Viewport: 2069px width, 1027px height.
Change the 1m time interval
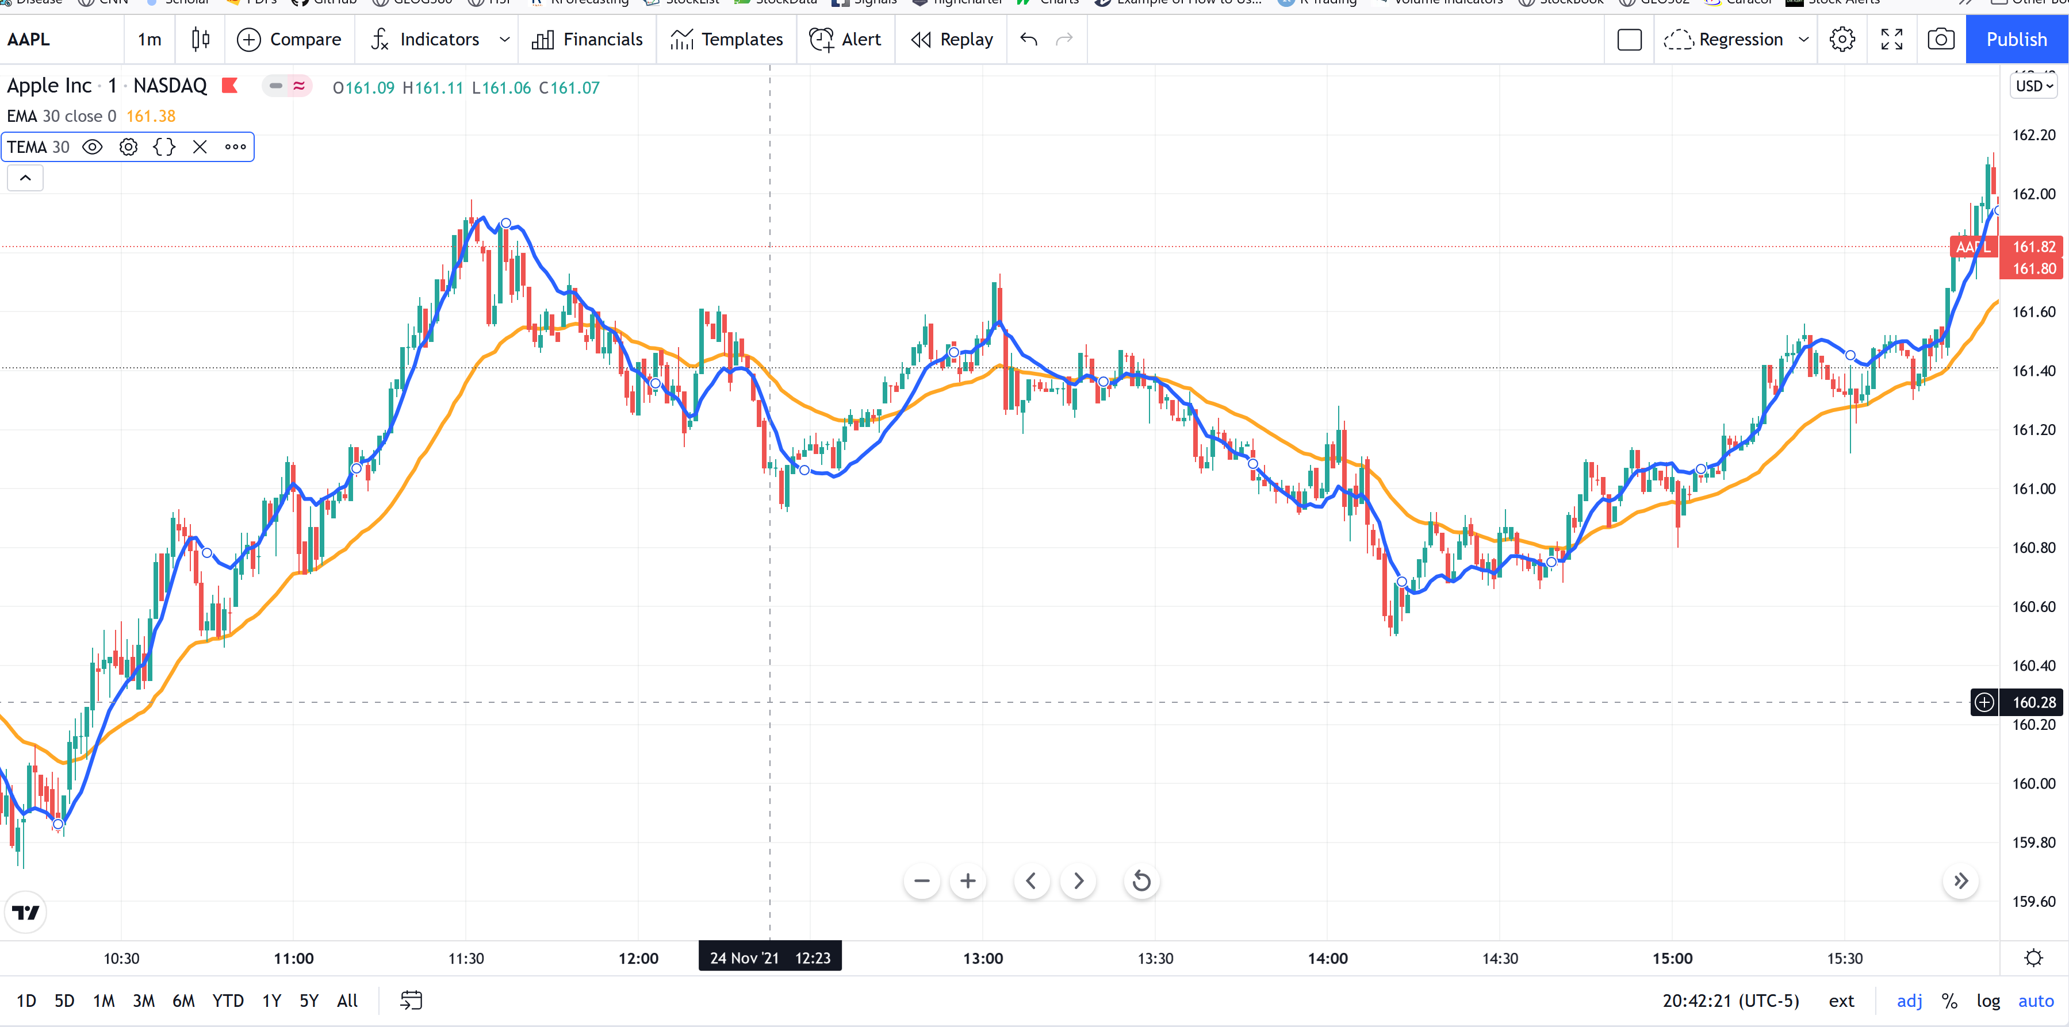150,39
